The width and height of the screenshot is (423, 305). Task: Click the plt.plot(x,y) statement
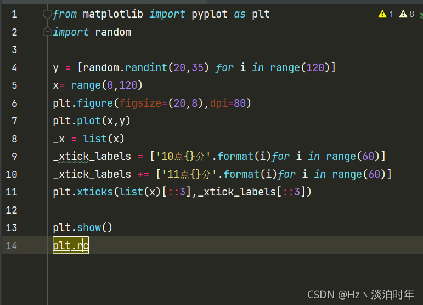(92, 121)
